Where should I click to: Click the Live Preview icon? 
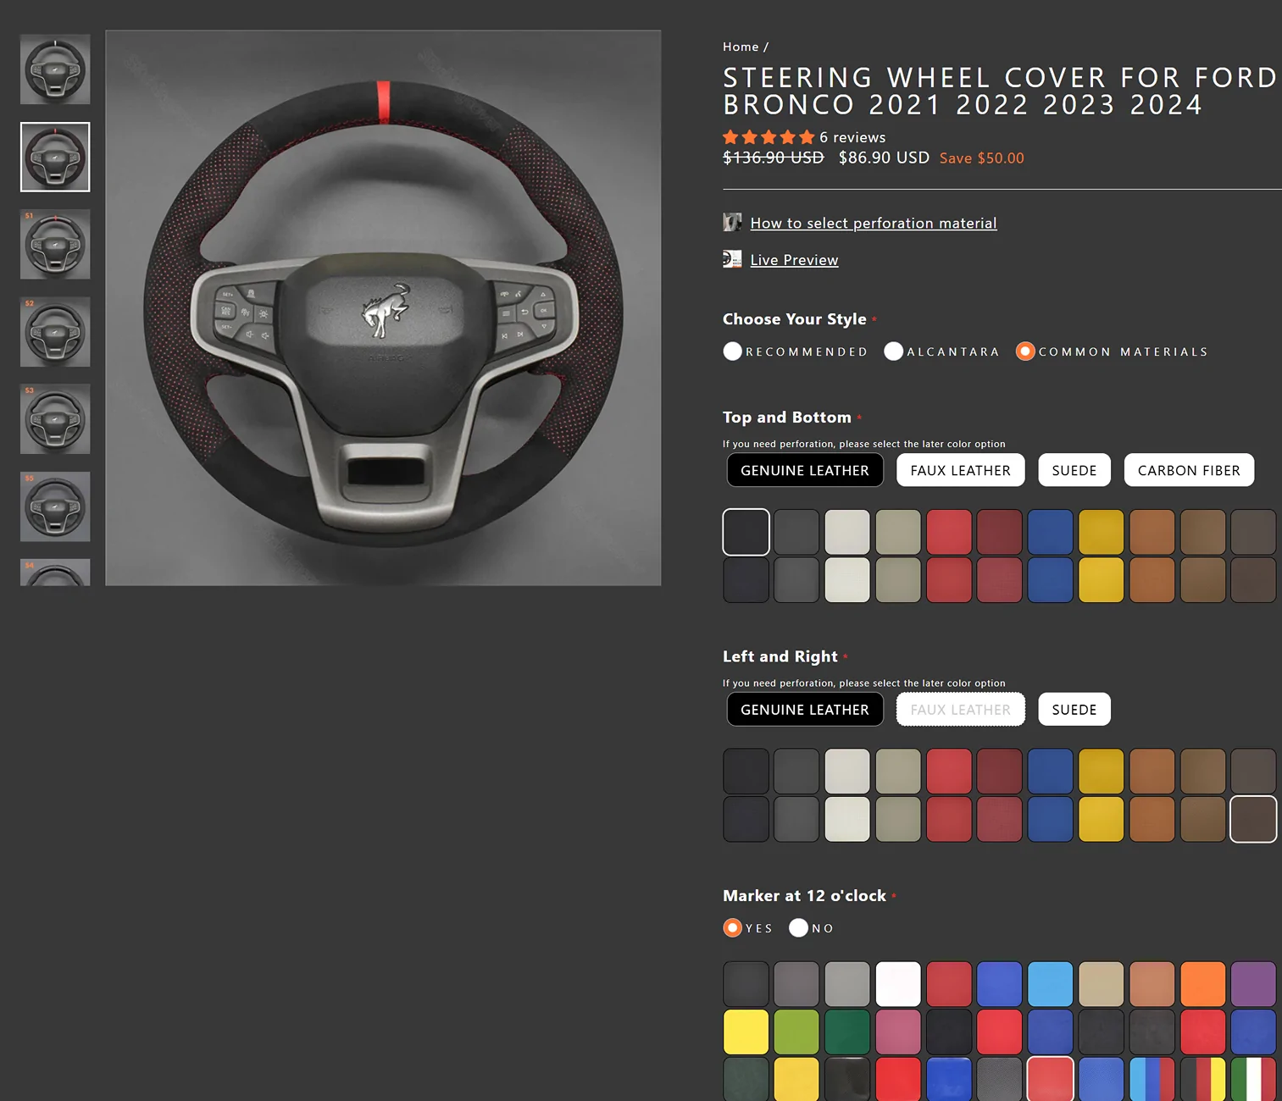(732, 259)
